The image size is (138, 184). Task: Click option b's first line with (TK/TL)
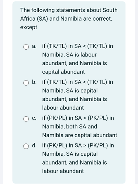tap(77, 82)
